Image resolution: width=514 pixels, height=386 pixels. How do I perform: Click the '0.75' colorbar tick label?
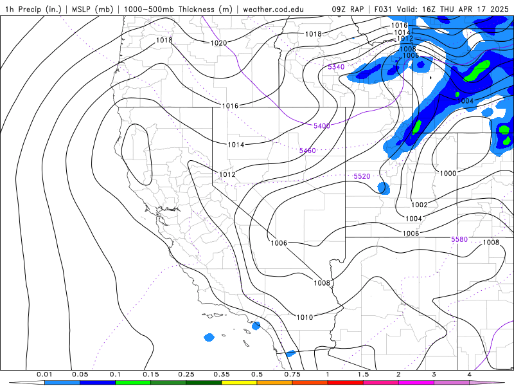coord(292,374)
